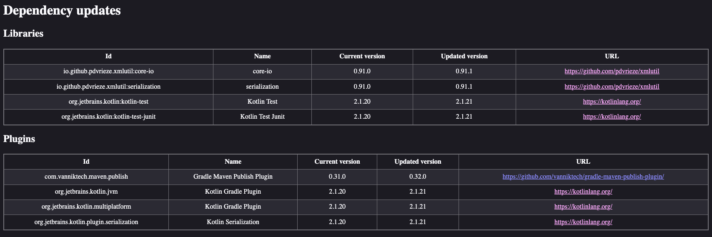Open kotlinlang.org link for org.jetbrains.kotlin.jvm row

[x=583, y=192]
